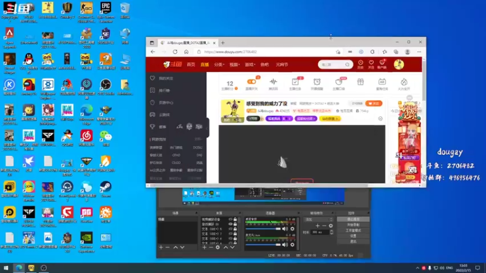Open the Dread Hunger desktop shortcut
The height and width of the screenshot is (273, 486).
click(9, 62)
